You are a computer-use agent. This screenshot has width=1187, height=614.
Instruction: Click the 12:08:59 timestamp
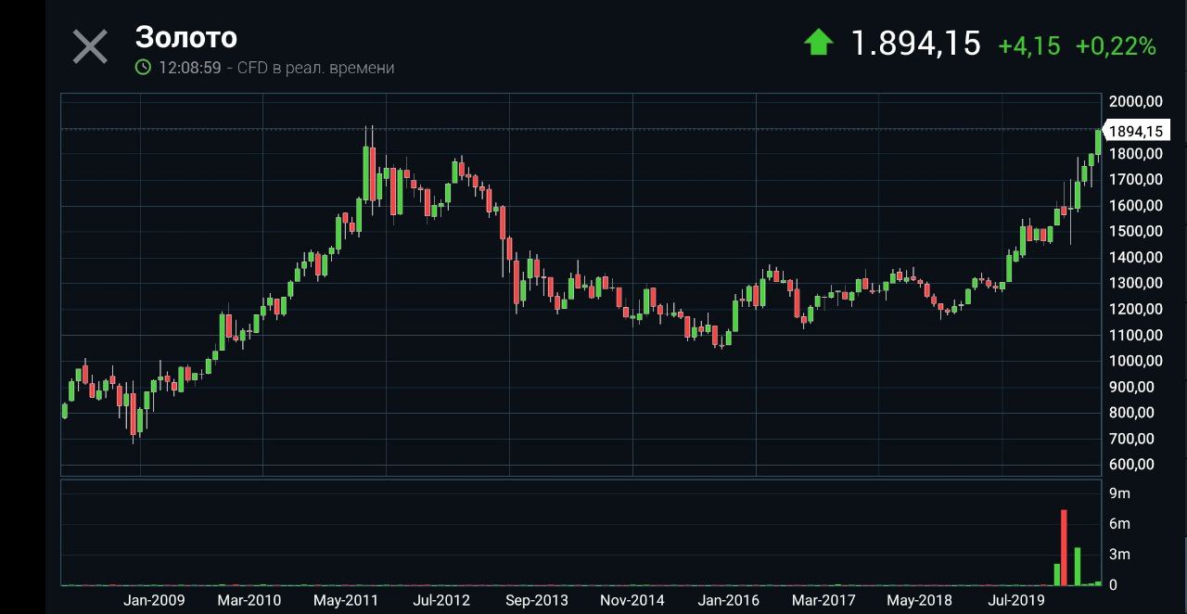pos(189,68)
